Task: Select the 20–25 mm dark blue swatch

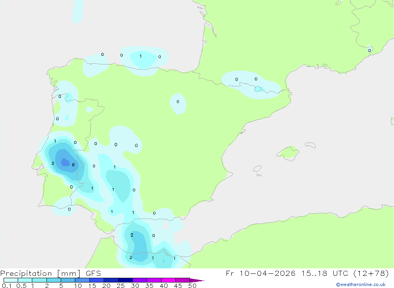Action: point(111,280)
